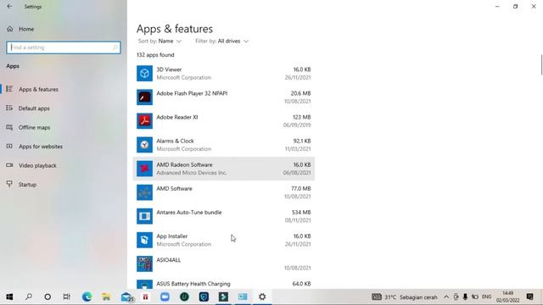The image size is (543, 305).
Task: Select the App Installer entry
Action: coord(224,241)
